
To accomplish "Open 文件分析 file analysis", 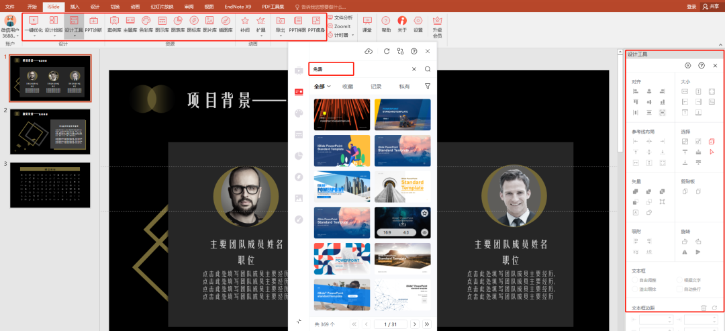I will [340, 17].
